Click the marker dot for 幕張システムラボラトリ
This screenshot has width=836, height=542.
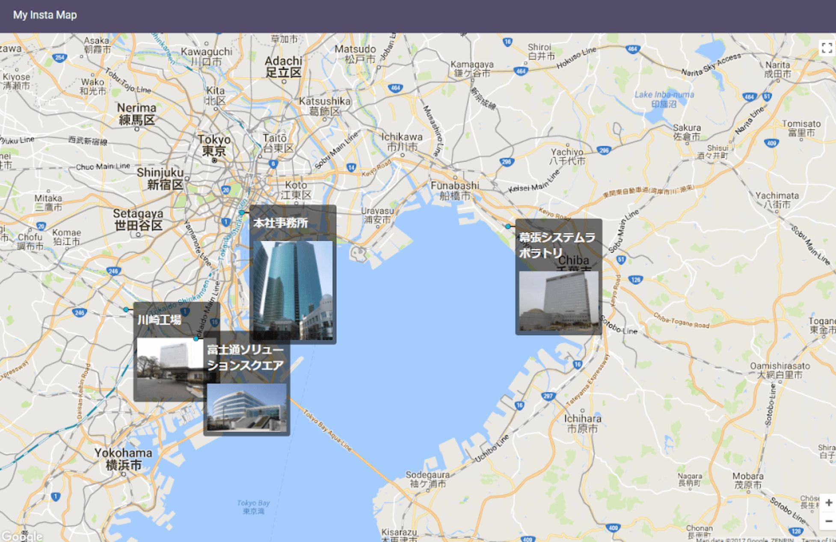coord(508,227)
